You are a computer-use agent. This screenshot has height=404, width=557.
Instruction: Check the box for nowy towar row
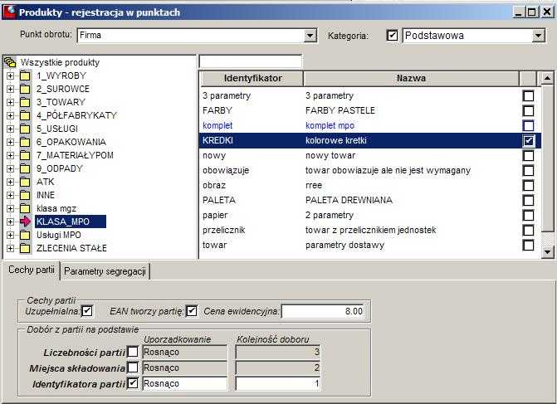[528, 155]
